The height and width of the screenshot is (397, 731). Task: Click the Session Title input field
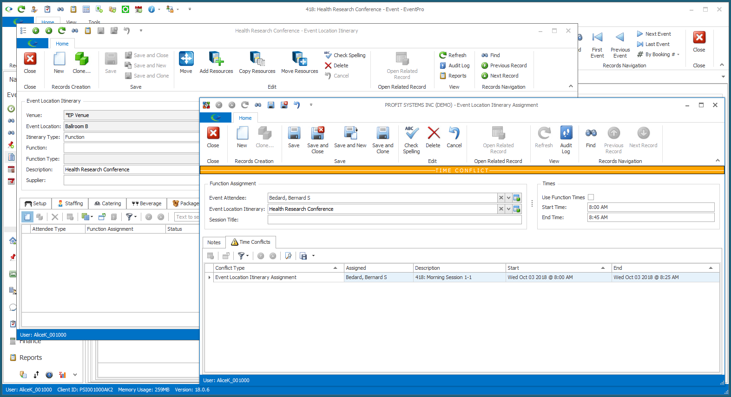[395, 220]
